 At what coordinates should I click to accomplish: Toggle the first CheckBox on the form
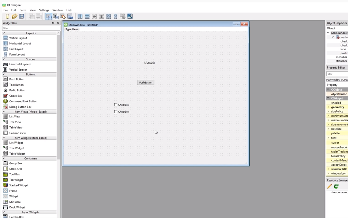(116, 104)
